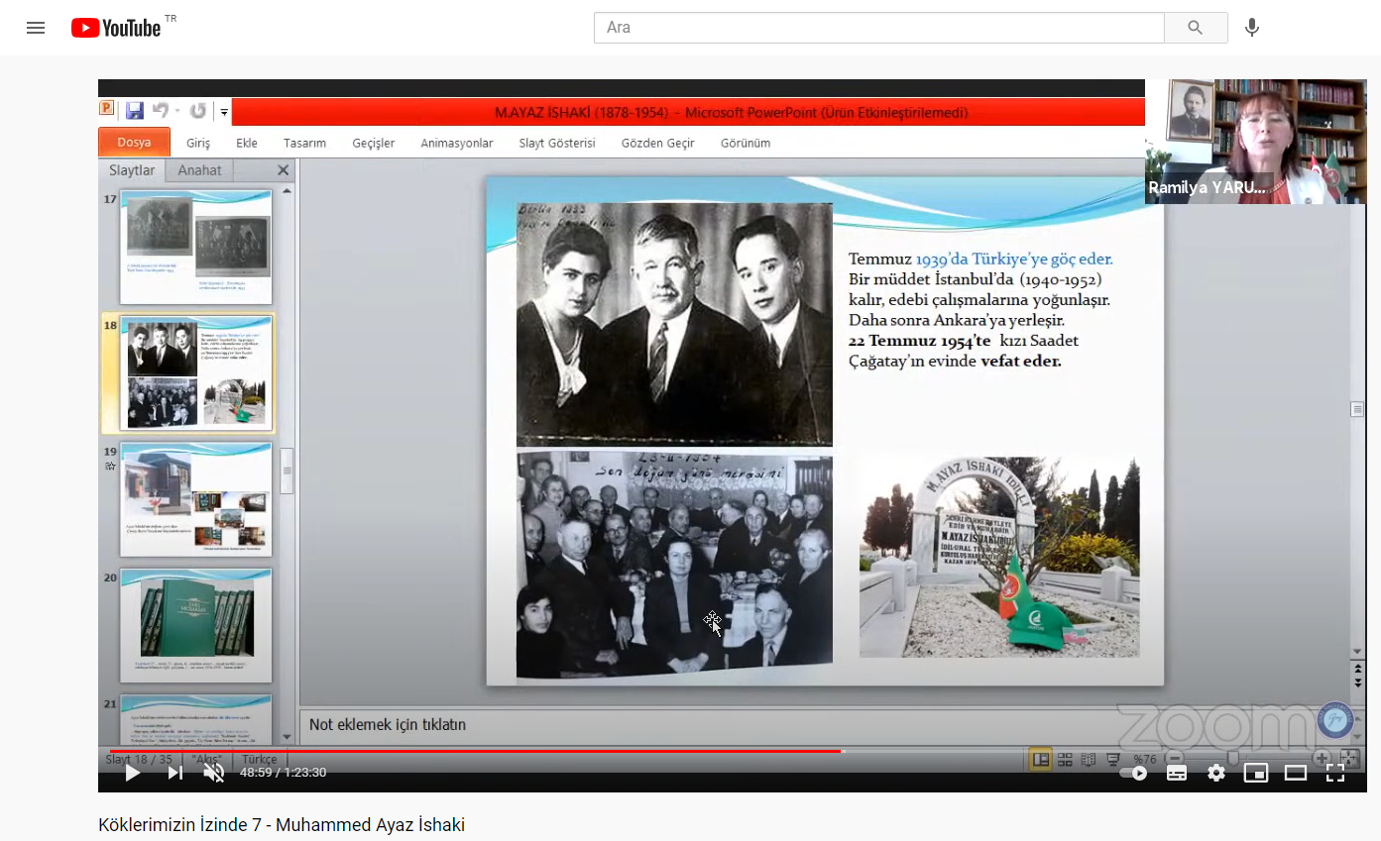
Task: Click the thumbnail pane scrollbar handle
Action: (x=288, y=471)
